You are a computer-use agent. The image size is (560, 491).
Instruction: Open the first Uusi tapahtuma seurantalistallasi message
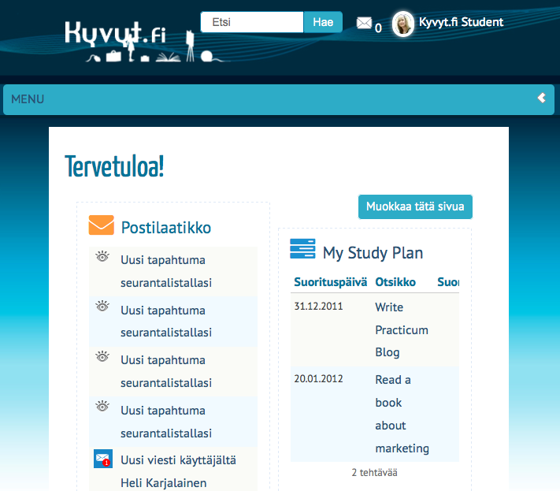(x=166, y=271)
